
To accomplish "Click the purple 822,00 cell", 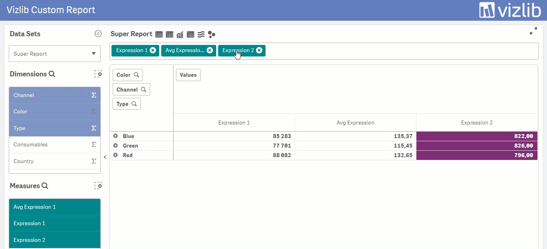I will (477, 136).
